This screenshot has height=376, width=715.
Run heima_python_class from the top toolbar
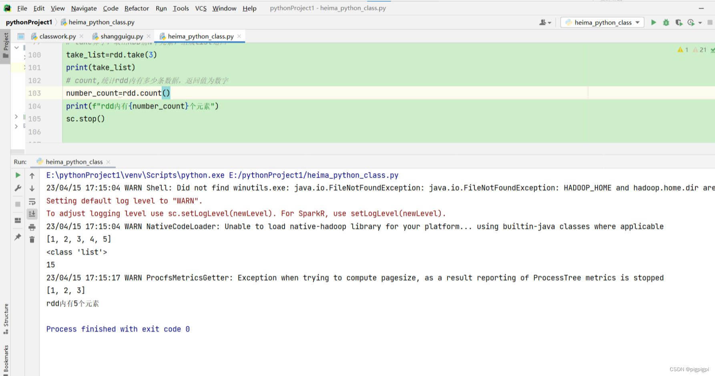[x=653, y=22]
